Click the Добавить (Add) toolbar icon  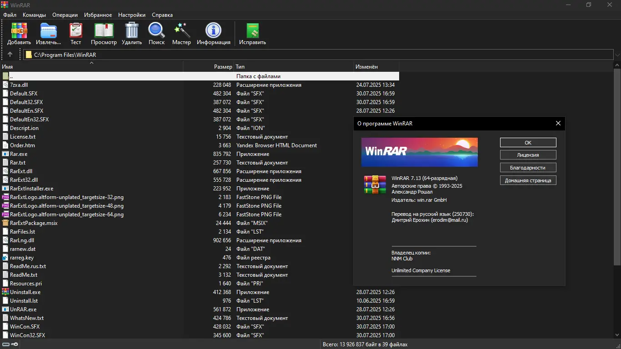(x=19, y=30)
